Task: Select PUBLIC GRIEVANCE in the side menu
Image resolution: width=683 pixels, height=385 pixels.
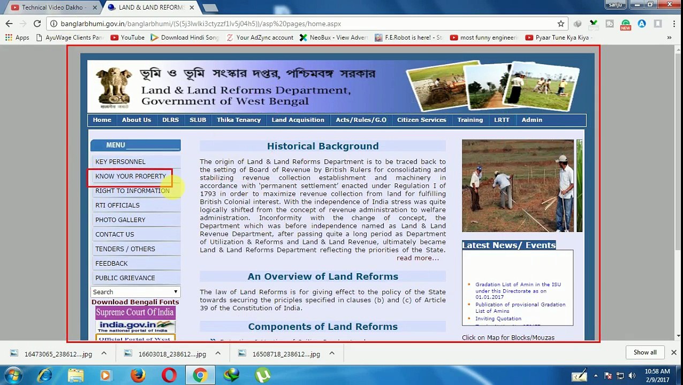Action: coord(135,278)
